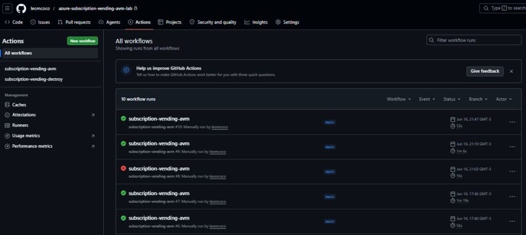Open subscription-vending-avm run #6
This screenshot has width=526, height=235.
pyautogui.click(x=159, y=218)
